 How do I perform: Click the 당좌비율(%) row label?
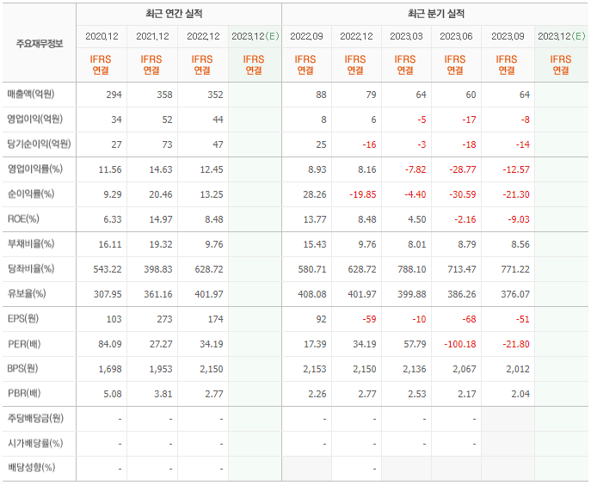point(31,269)
